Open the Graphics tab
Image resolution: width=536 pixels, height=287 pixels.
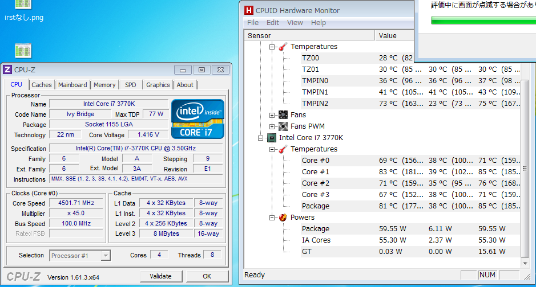pyautogui.click(x=158, y=85)
